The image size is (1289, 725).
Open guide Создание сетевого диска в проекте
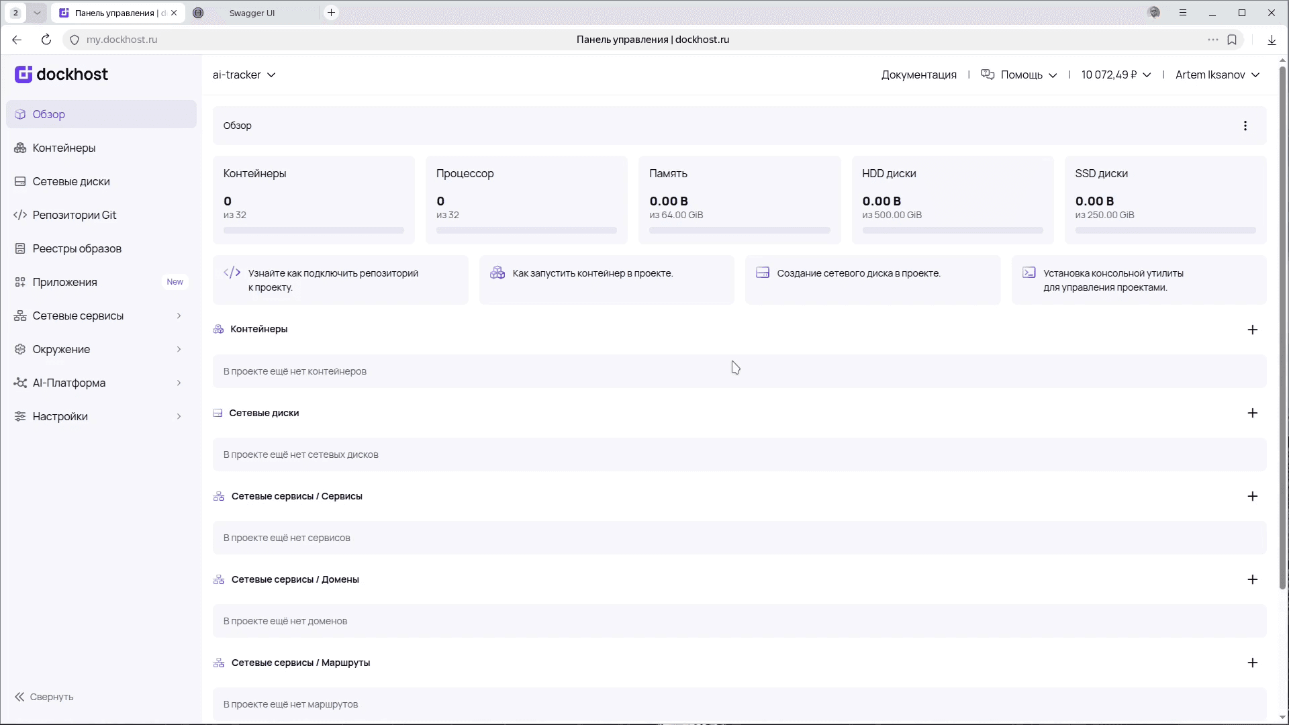(873, 280)
